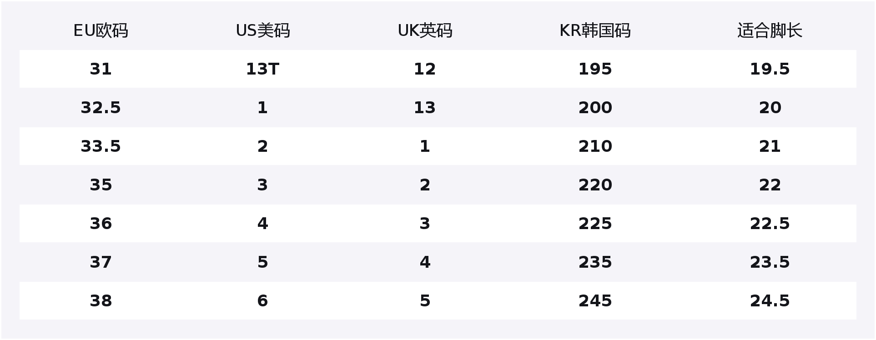Select EU size 33.5 cell
Viewport: 876px width, 340px height.
[101, 146]
